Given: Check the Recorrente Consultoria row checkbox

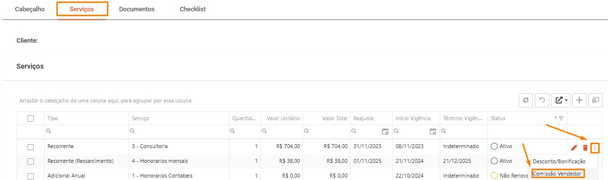Looking at the screenshot, I should pyautogui.click(x=30, y=147).
